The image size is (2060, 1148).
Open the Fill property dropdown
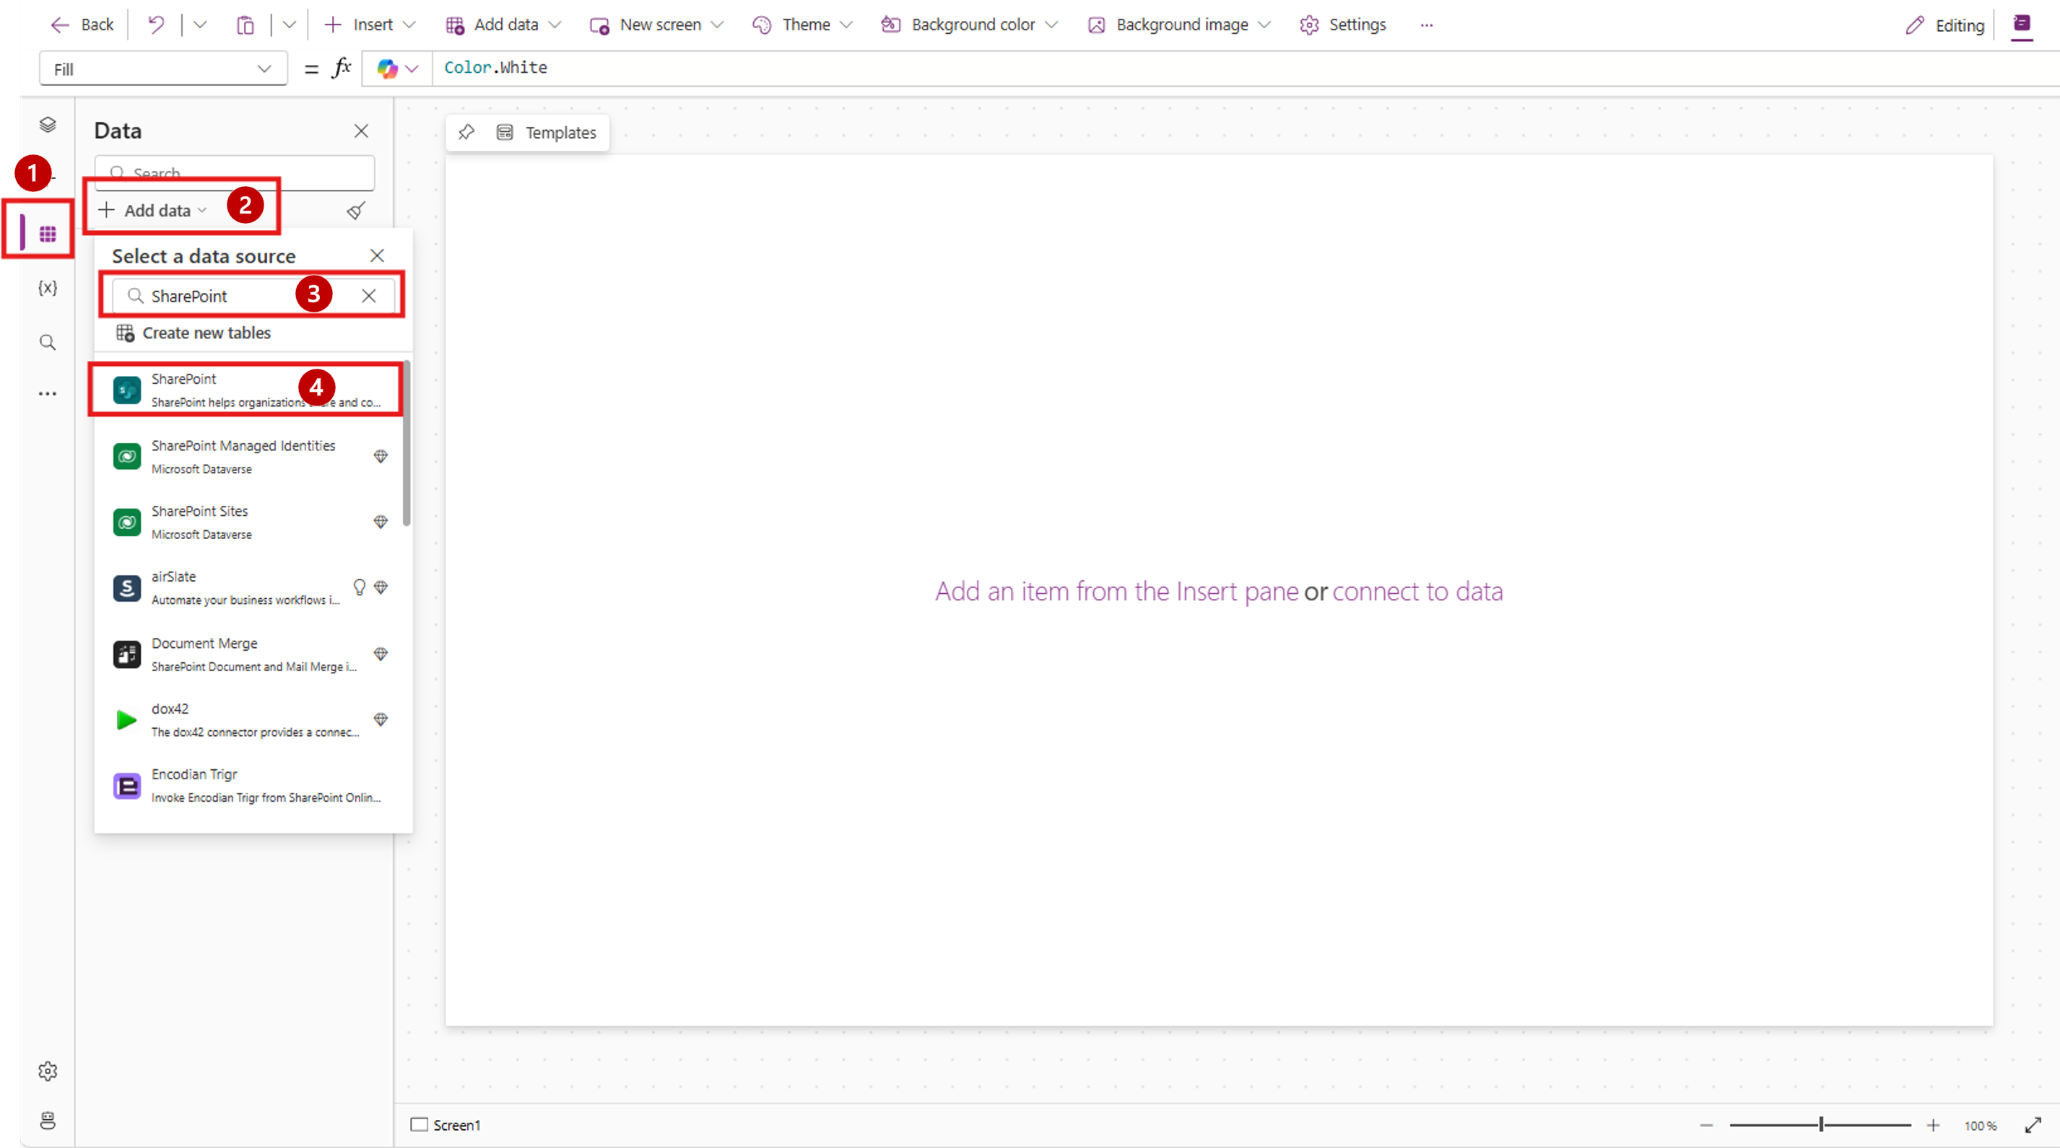click(163, 69)
